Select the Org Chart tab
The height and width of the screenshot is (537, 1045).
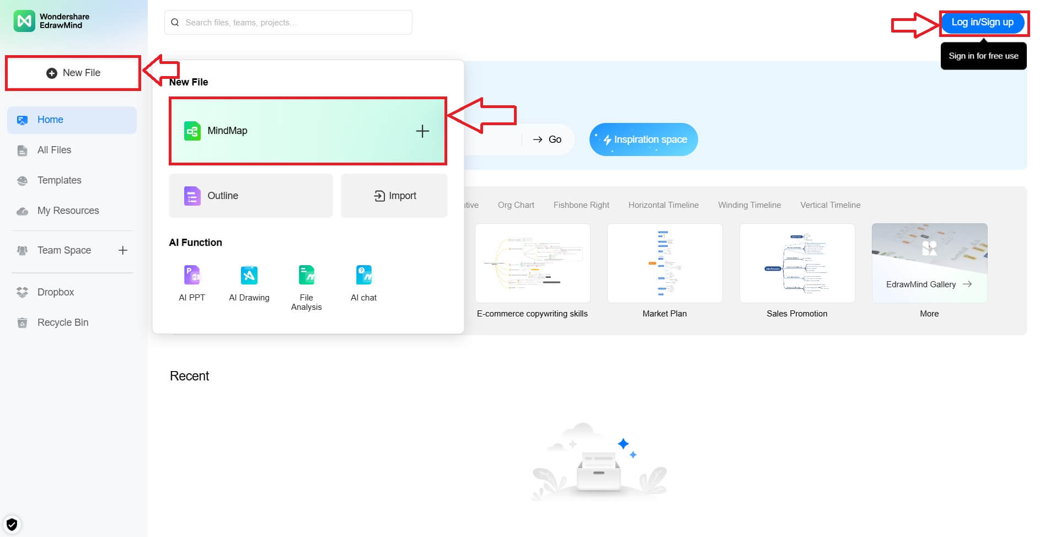pos(516,205)
